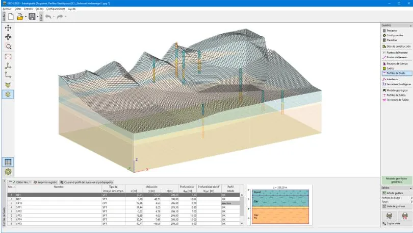Select the DP2 row in the table

coord(123,199)
